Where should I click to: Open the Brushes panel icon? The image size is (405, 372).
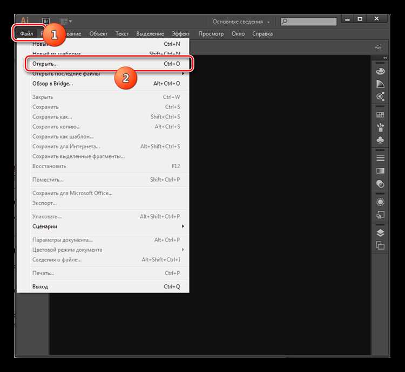tap(380, 127)
